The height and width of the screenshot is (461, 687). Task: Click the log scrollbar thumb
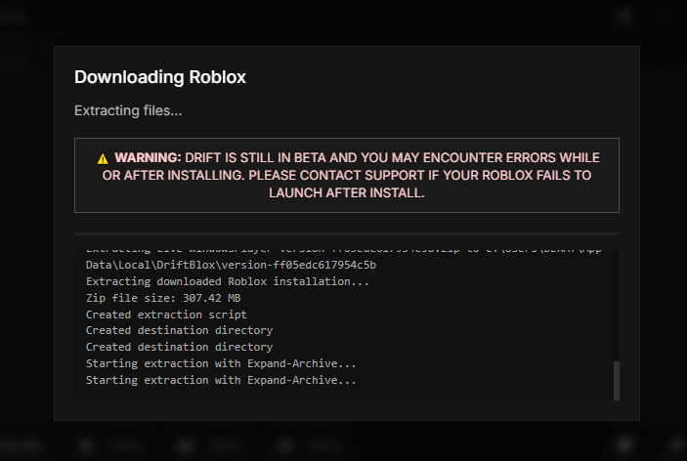click(x=616, y=380)
